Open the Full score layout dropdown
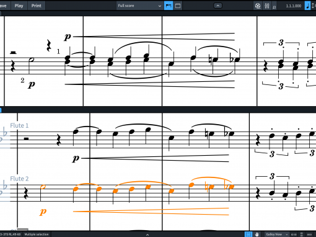Viewport: 316px width, 237px height. tap(139, 6)
